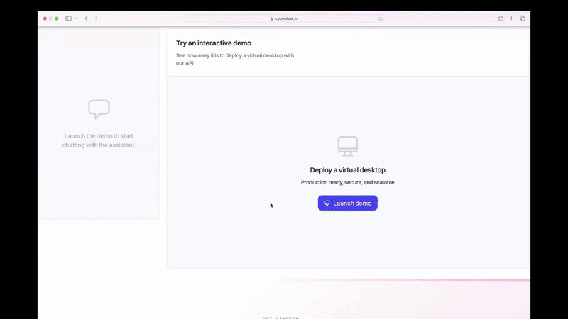Click the "Try an interactive demo" heading

point(214,43)
